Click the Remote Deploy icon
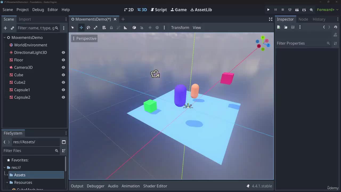Image resolution: width=341 pixels, height=192 pixels. (290, 10)
